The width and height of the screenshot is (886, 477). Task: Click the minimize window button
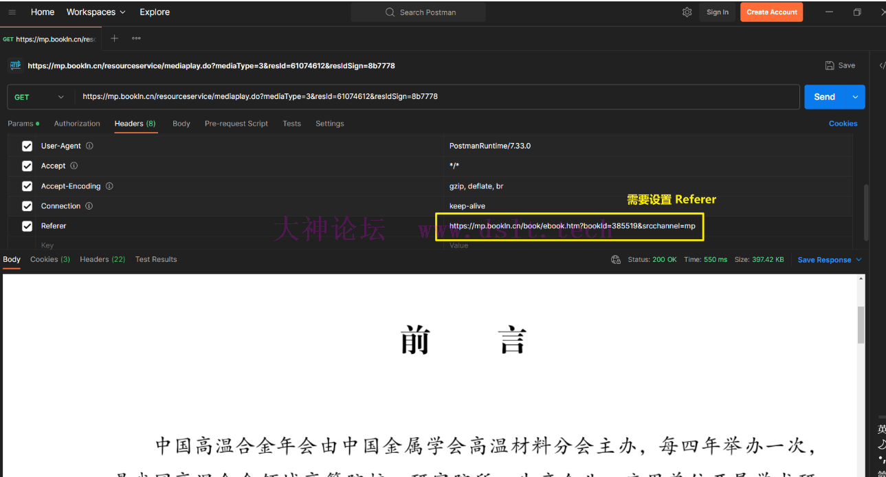[829, 12]
